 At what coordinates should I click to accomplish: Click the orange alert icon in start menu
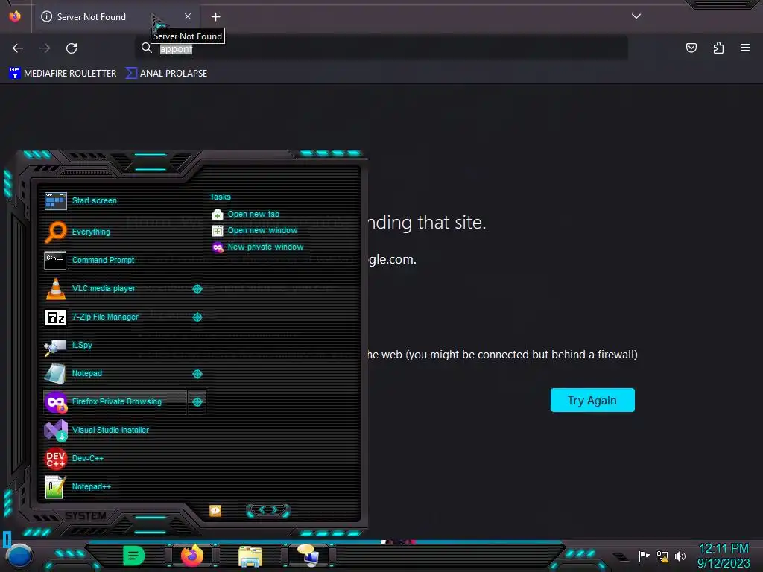pos(215,510)
